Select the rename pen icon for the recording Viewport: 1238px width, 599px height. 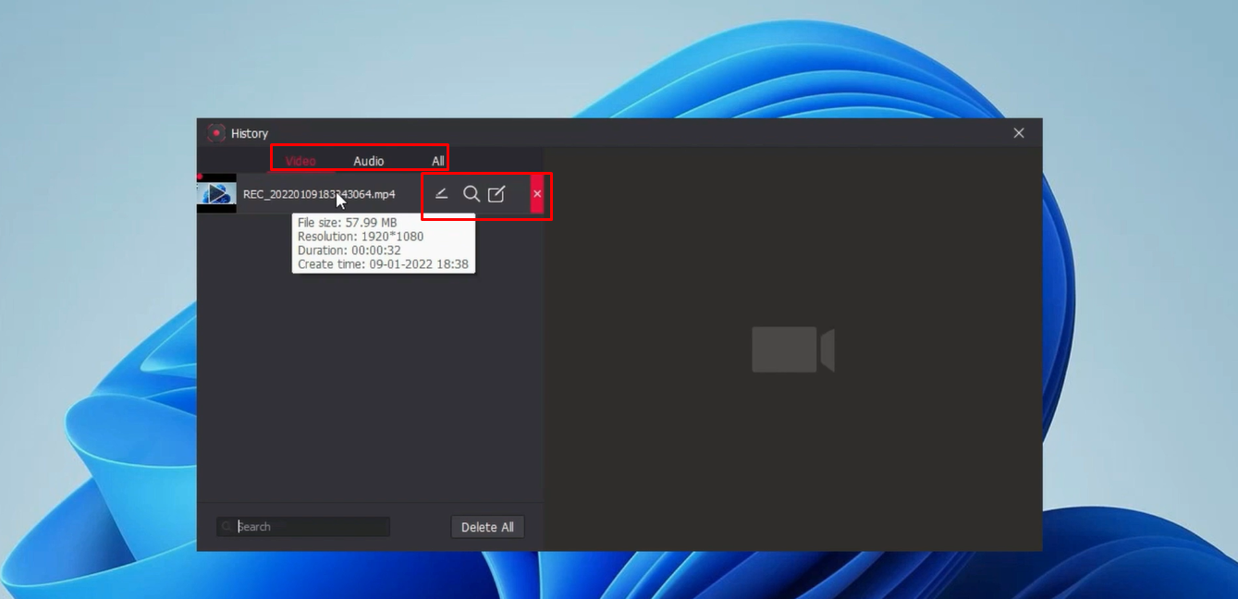coord(442,194)
